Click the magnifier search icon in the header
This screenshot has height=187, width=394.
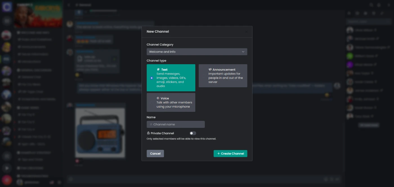coord(371,5)
